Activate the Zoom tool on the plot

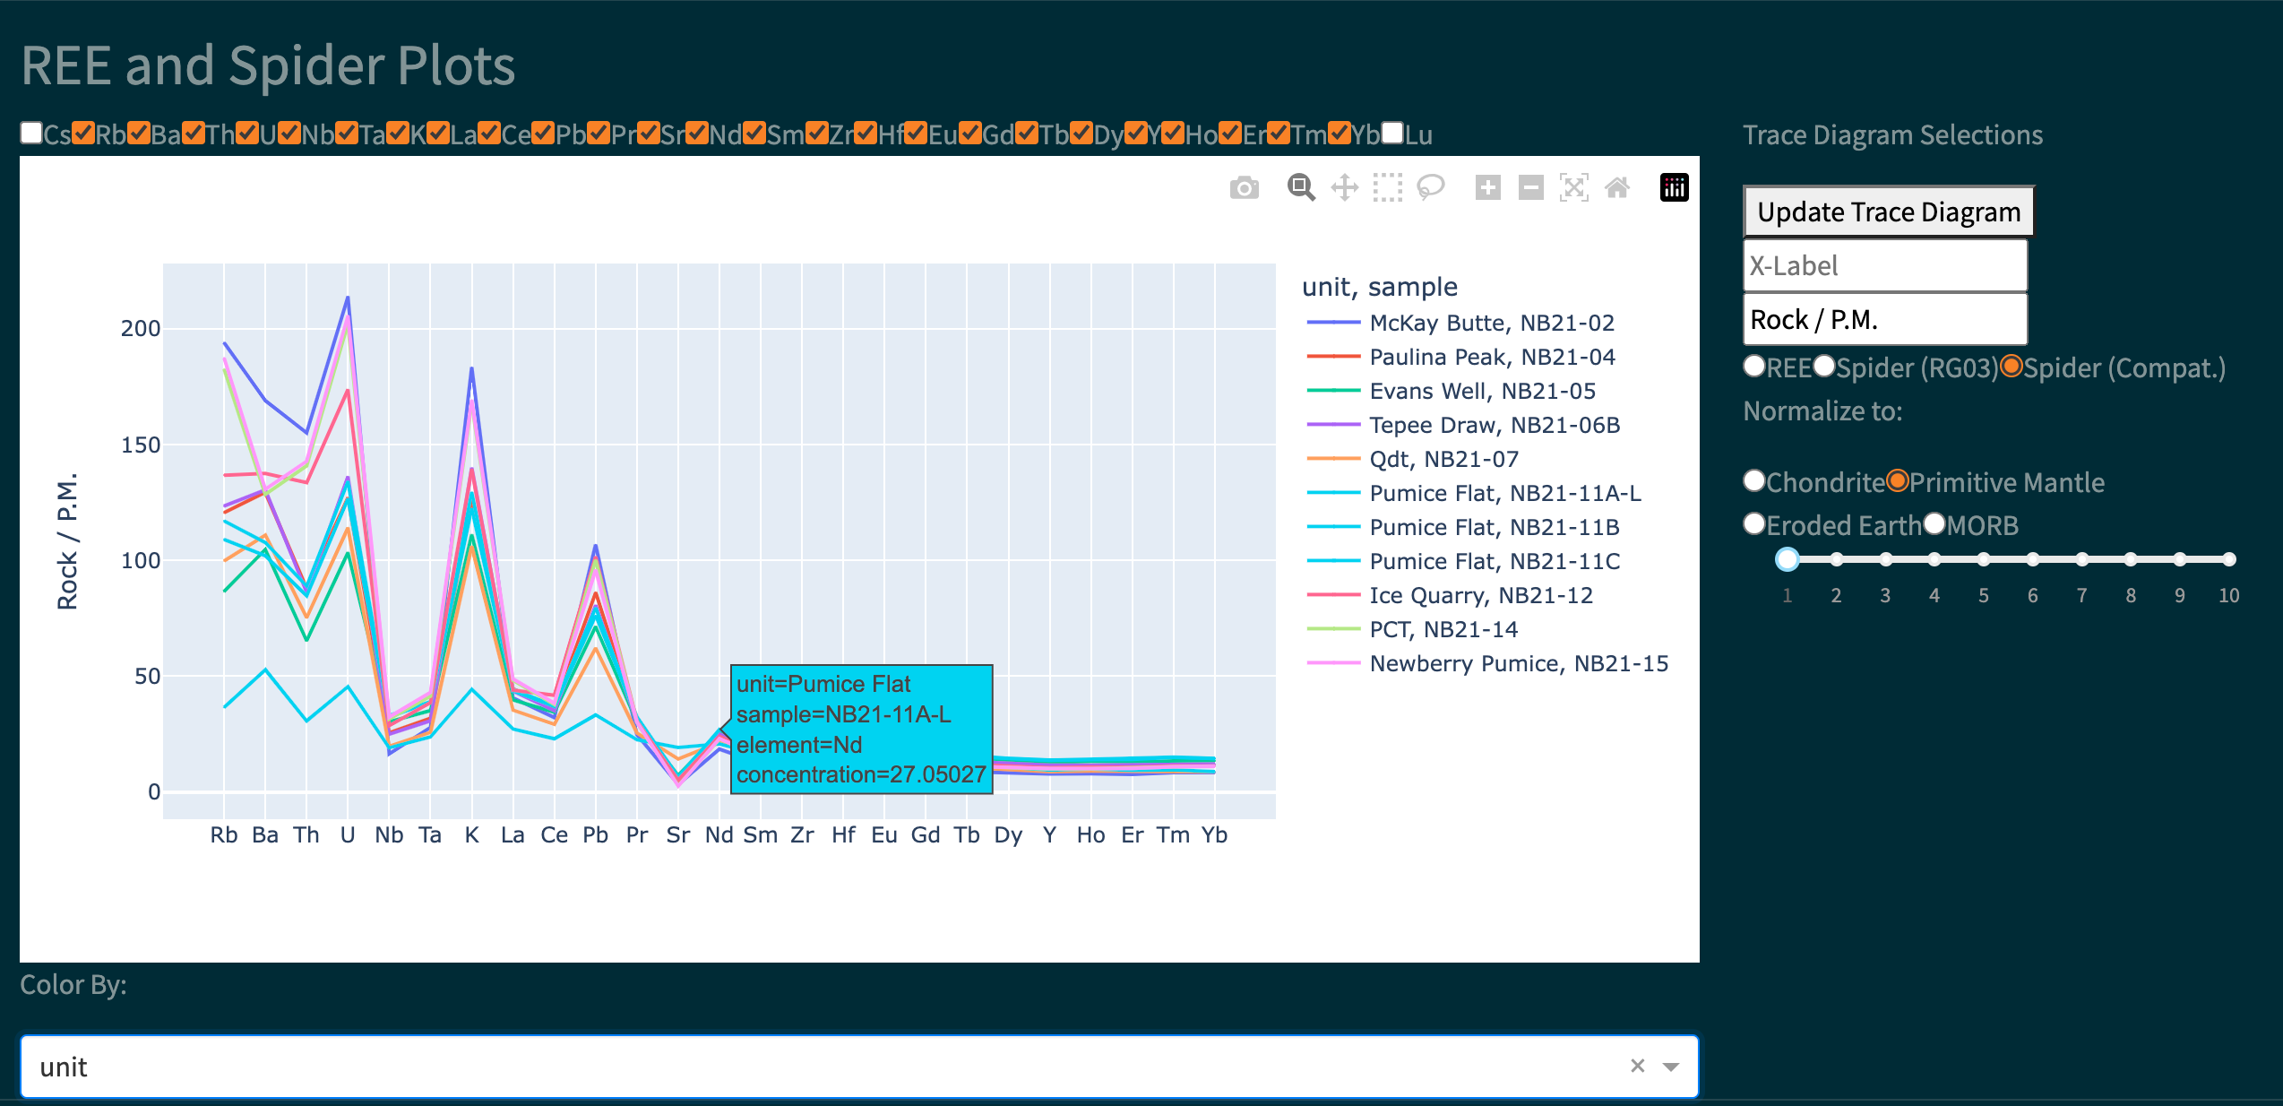point(1301,187)
